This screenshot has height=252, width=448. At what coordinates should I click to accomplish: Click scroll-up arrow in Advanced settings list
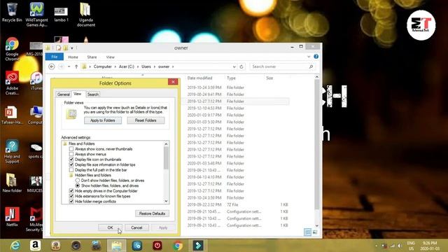click(166, 144)
